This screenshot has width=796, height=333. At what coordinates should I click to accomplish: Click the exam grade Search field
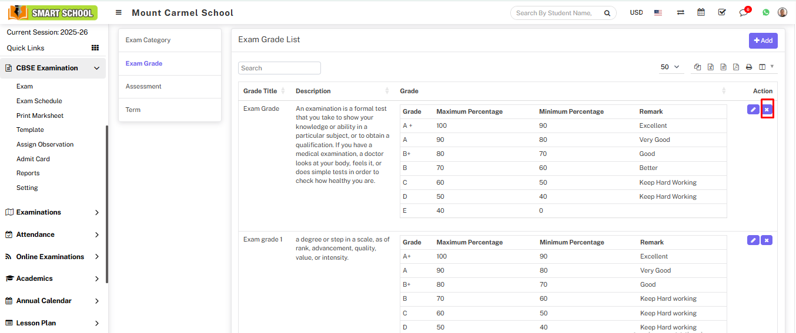coord(279,68)
